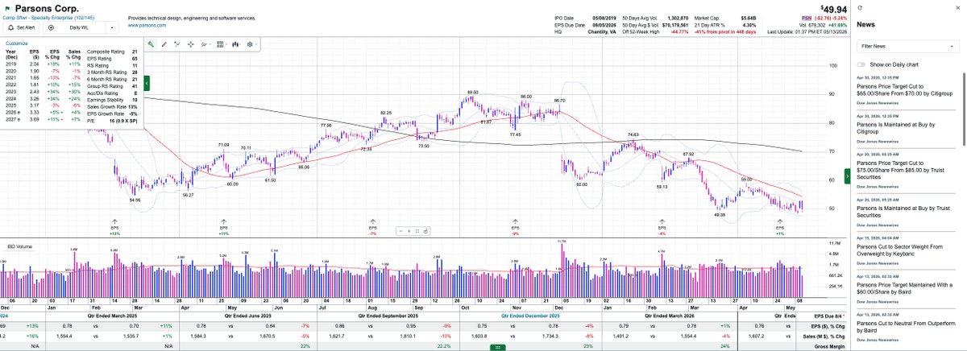
Task: Click the Customize link above data table
Action: [17, 43]
